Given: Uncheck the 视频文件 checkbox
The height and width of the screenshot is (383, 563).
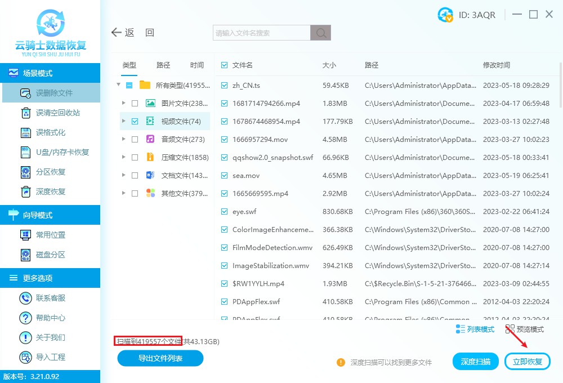Looking at the screenshot, I should [135, 121].
